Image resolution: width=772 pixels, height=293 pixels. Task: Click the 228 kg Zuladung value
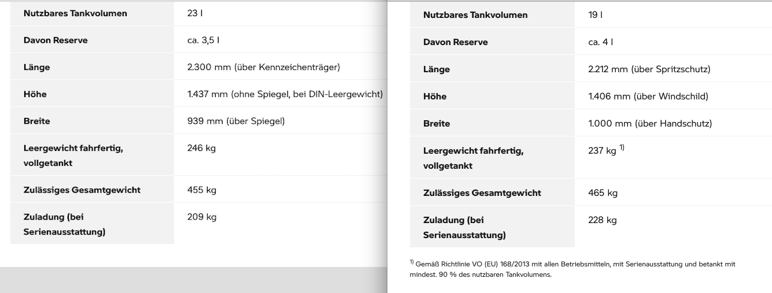[x=603, y=220]
